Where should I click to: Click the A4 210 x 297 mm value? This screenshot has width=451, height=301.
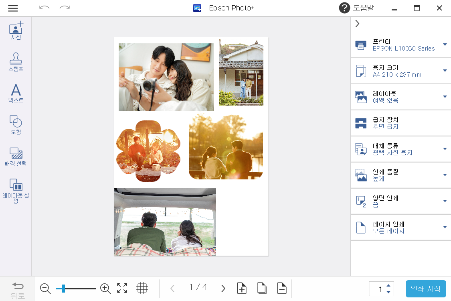pyautogui.click(x=397, y=75)
